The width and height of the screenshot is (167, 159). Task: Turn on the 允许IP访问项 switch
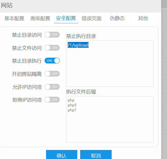[x=52, y=87]
